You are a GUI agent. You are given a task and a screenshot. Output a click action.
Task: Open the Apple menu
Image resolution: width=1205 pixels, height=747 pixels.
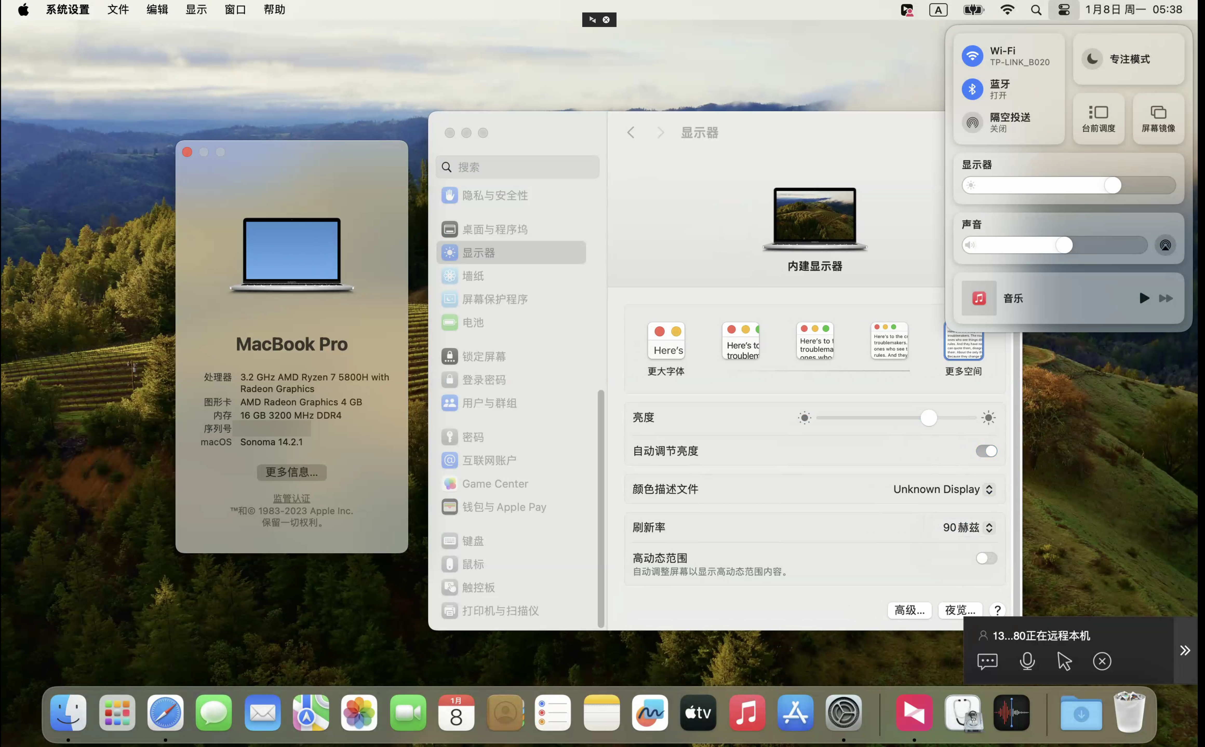tap(23, 10)
